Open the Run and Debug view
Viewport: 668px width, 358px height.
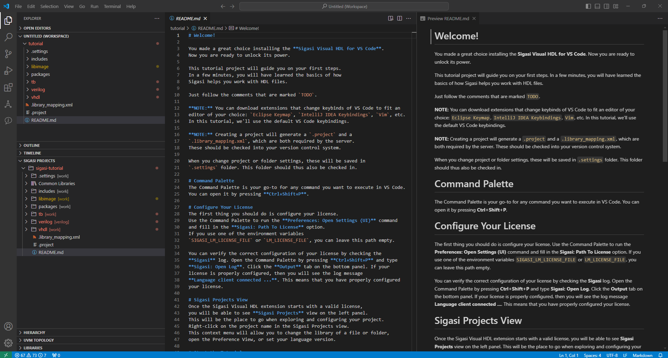point(8,71)
